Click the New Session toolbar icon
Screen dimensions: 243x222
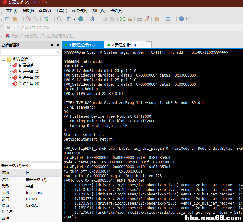coord(8,19)
